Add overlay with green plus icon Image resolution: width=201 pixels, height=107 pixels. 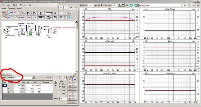131,5
